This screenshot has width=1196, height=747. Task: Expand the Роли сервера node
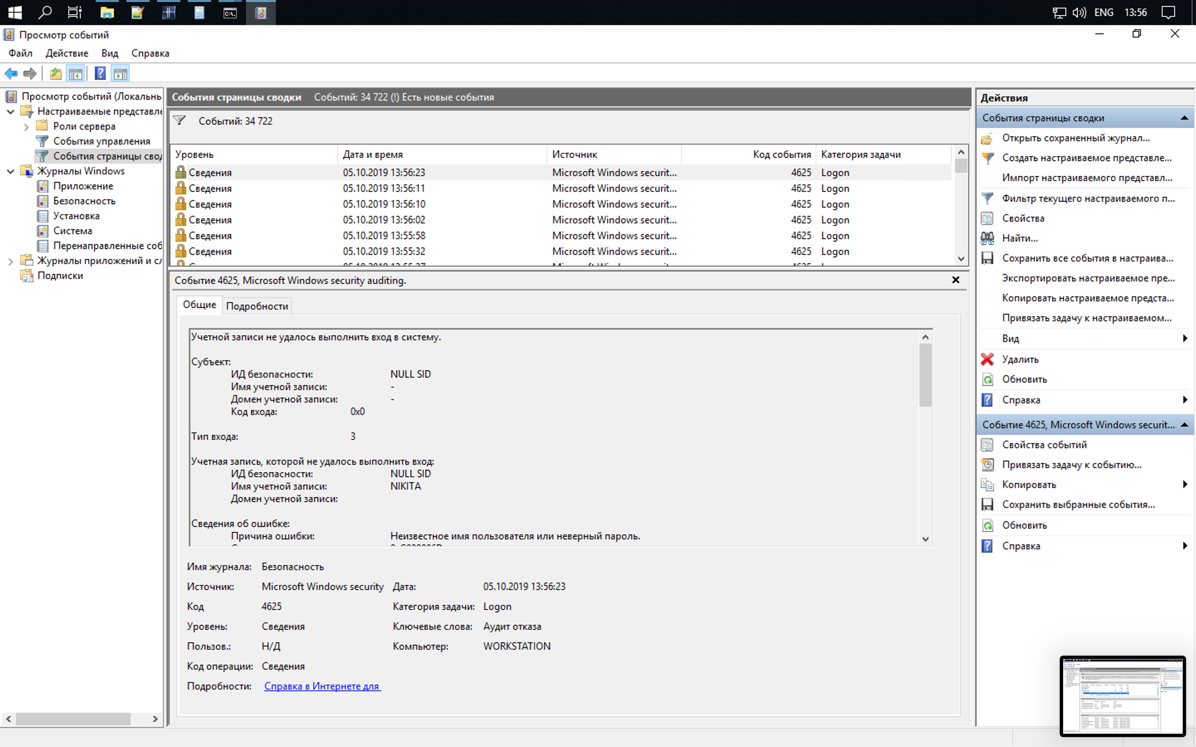point(26,127)
